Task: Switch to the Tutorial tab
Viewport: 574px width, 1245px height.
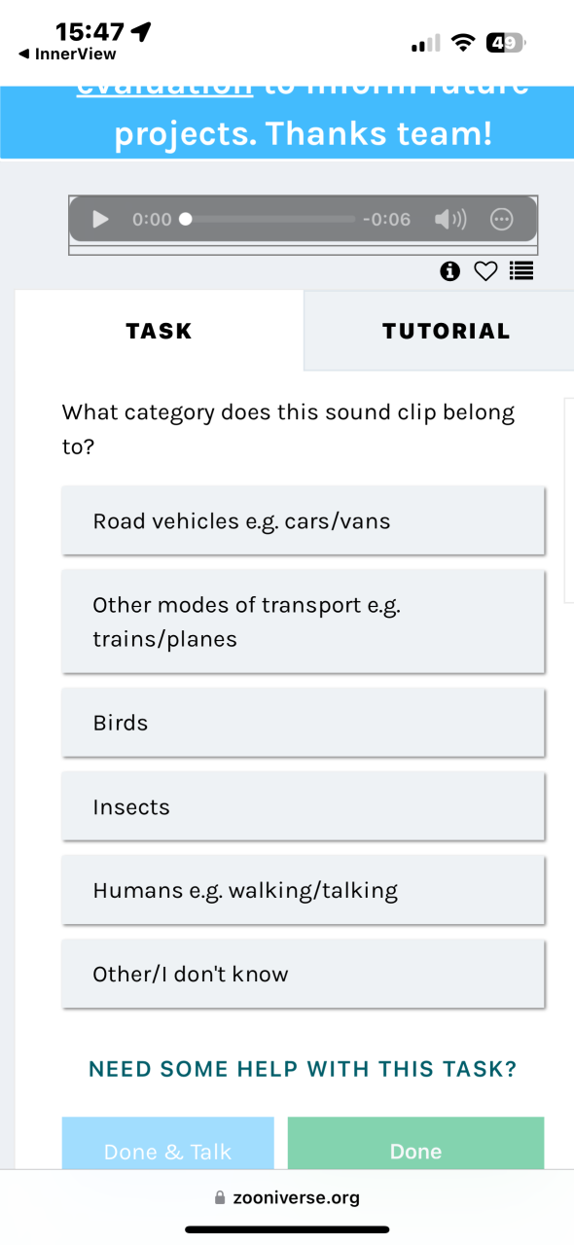Action: click(446, 331)
